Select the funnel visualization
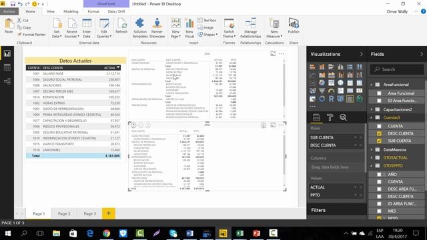 pyautogui.click(x=322, y=91)
